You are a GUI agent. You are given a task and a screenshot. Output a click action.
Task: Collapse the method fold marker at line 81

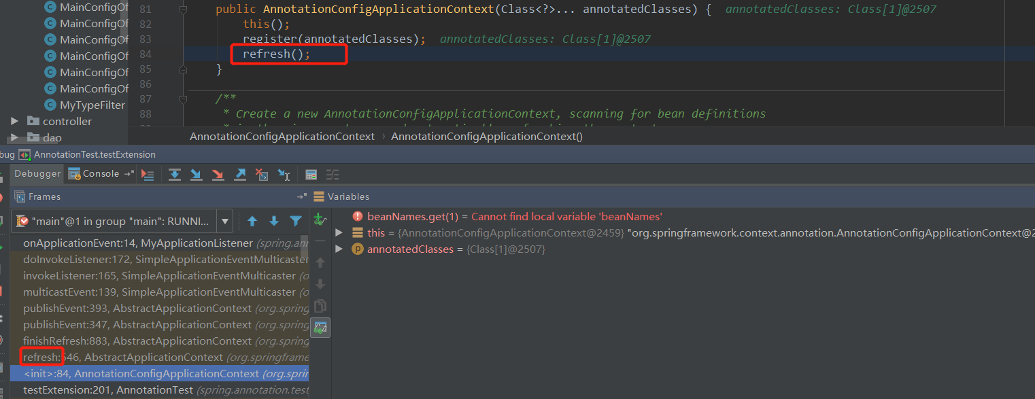[x=183, y=10]
